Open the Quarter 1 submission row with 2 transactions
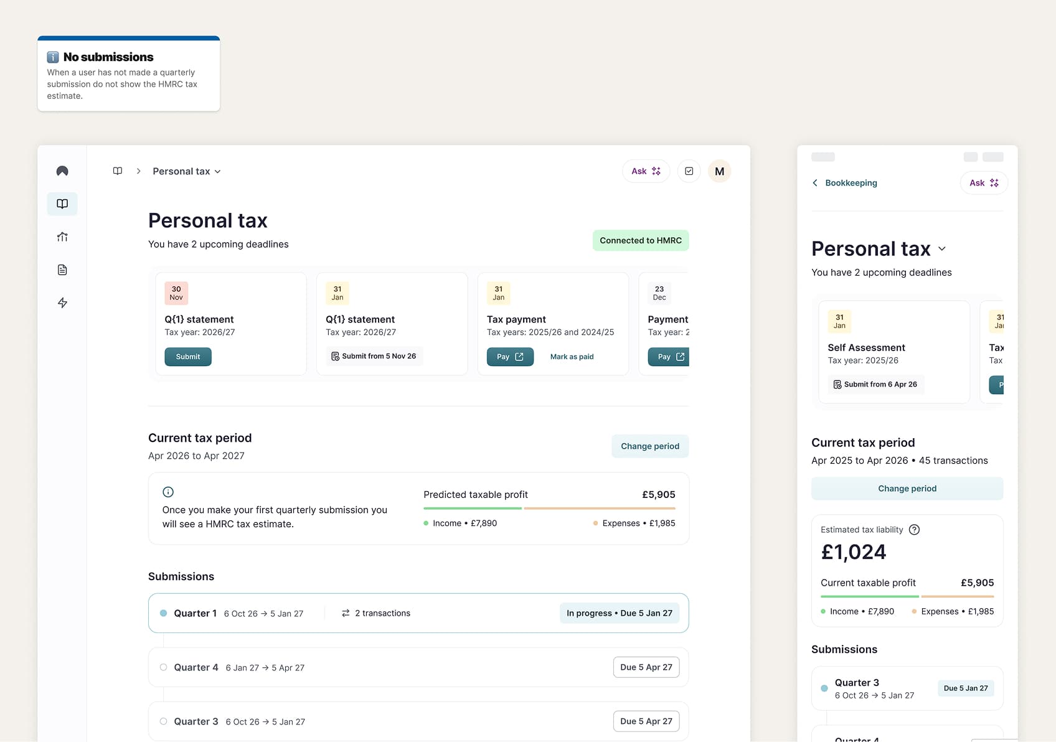This screenshot has height=742, width=1056. click(418, 613)
